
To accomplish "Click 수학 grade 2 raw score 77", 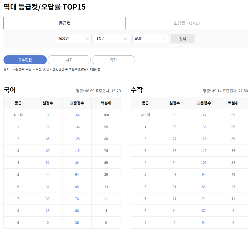I will point(174,139).
